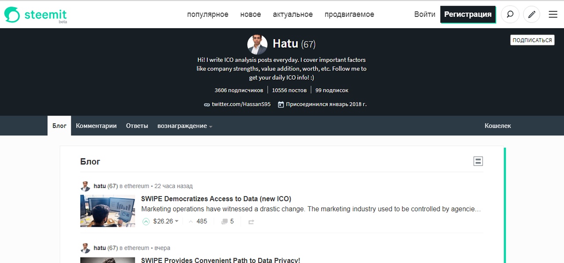Open 99 подписок list
Screen dimensions: 564x263
pyautogui.click(x=332, y=90)
